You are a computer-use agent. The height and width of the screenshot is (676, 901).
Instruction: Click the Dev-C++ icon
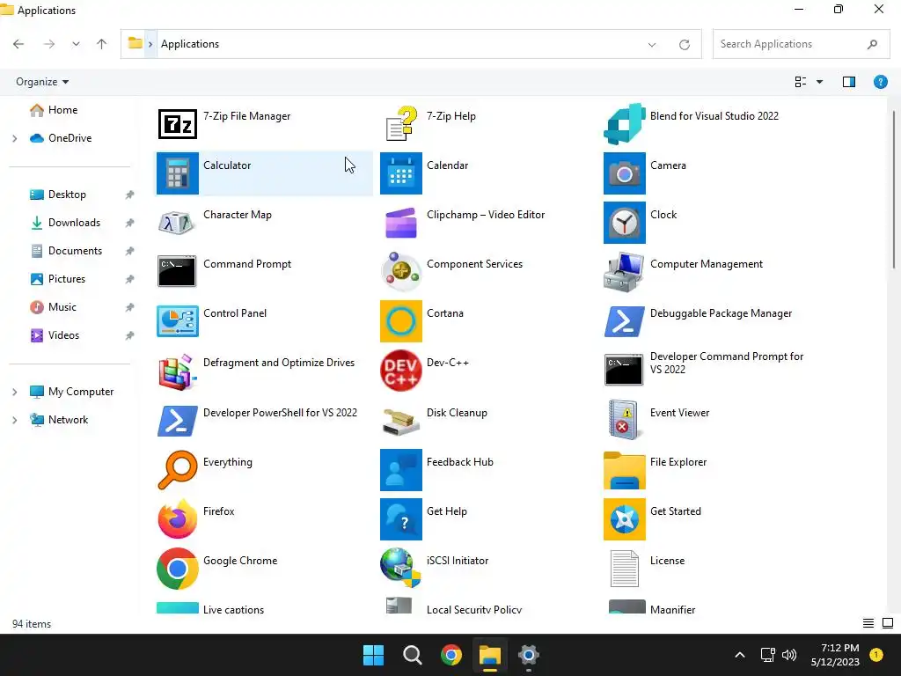pyautogui.click(x=401, y=371)
